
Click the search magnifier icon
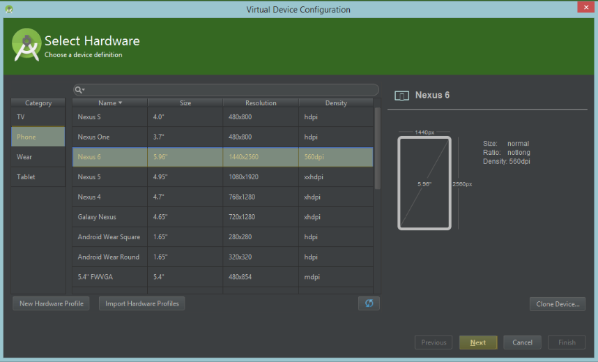tap(78, 90)
